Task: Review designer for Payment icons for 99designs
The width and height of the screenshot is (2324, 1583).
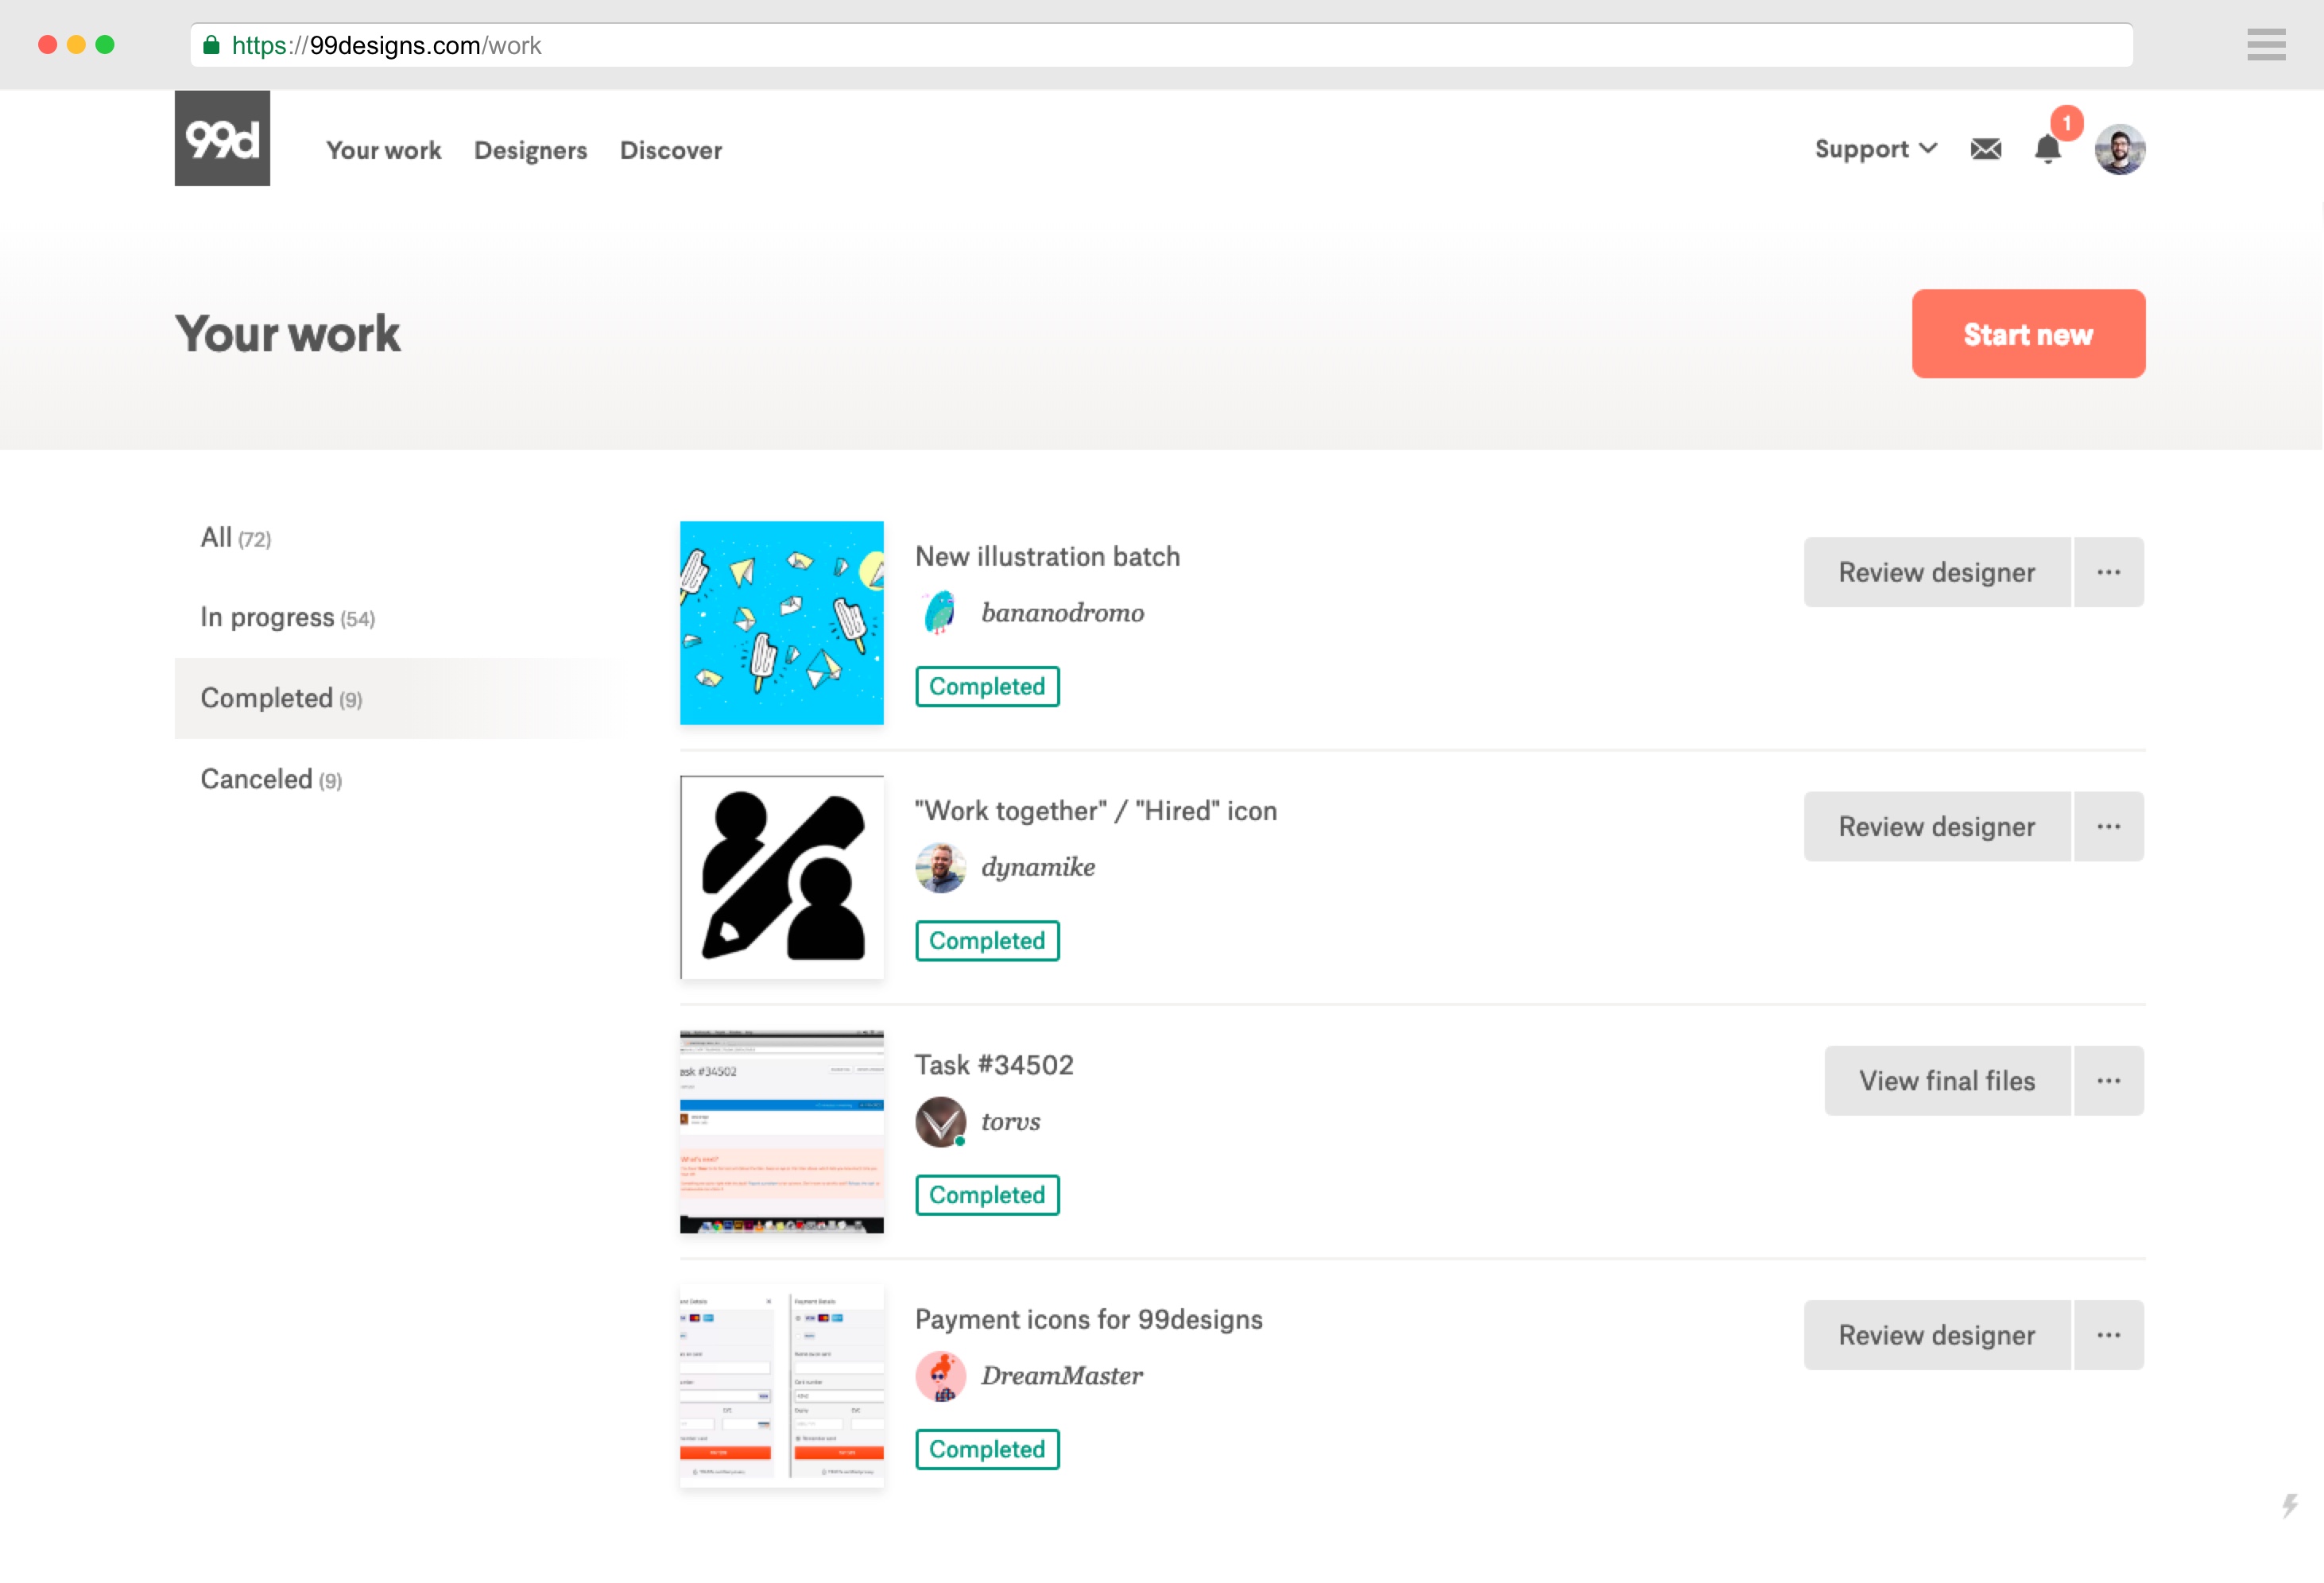Action: point(1937,1335)
